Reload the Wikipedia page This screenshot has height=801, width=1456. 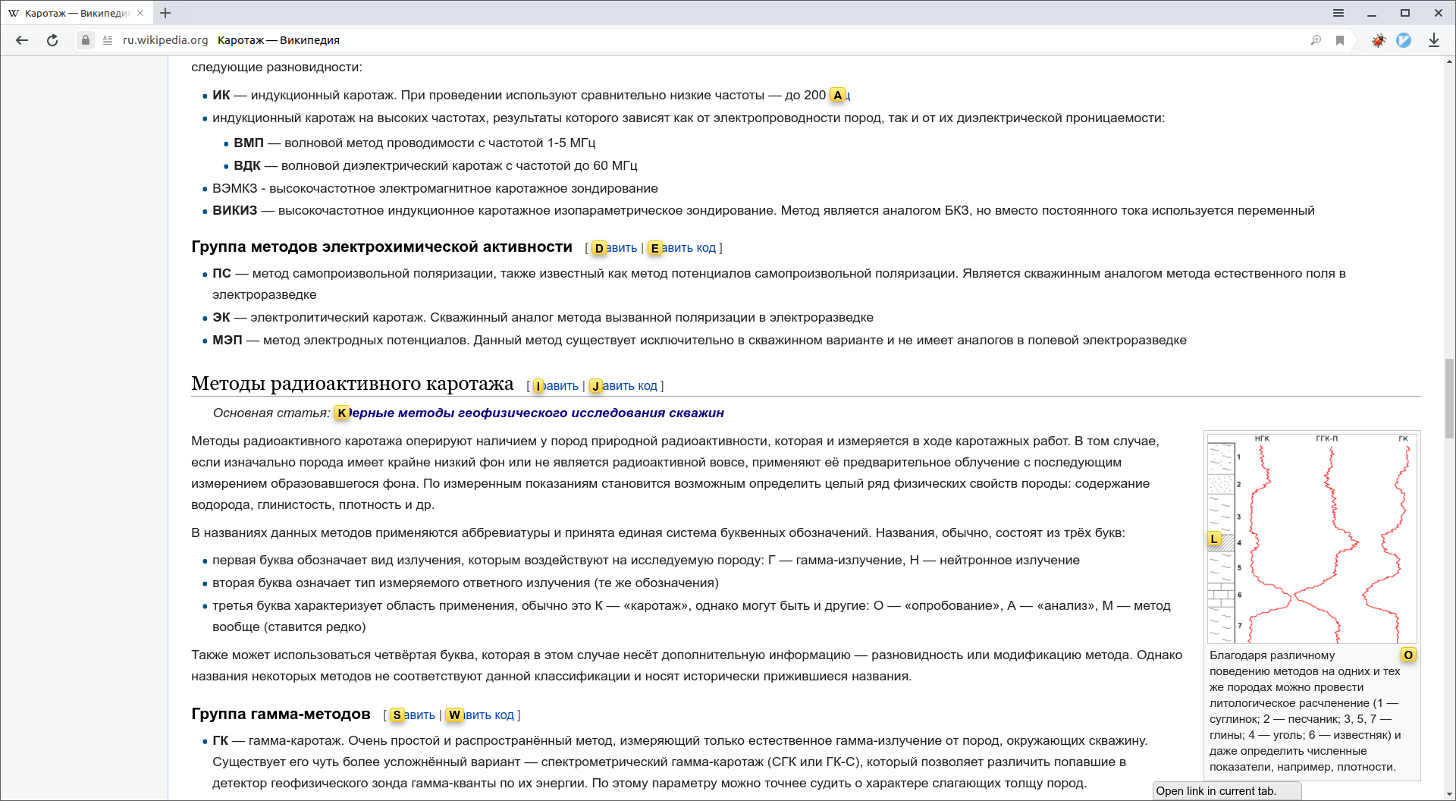coord(52,40)
